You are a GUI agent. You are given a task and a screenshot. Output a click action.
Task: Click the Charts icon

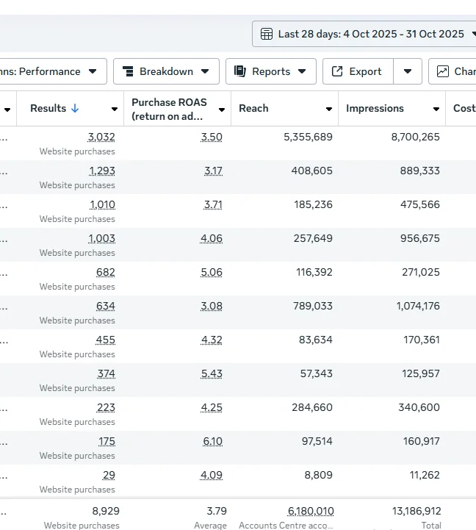coord(442,71)
